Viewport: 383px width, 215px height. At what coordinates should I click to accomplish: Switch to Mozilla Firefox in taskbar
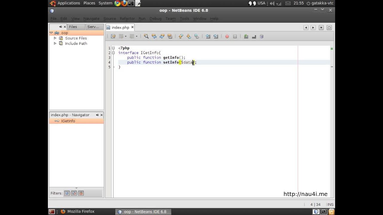(x=78, y=211)
